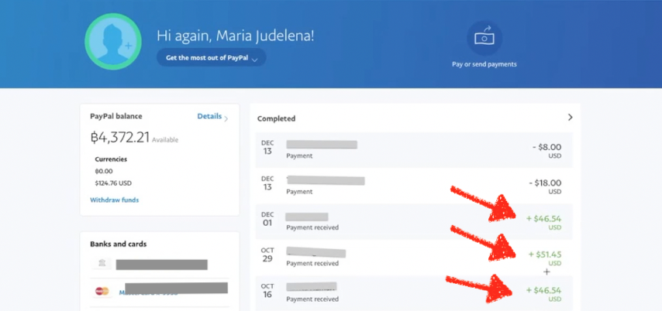Image resolution: width=662 pixels, height=311 pixels.
Task: Click the - $8.00 amount
Action: (546, 147)
